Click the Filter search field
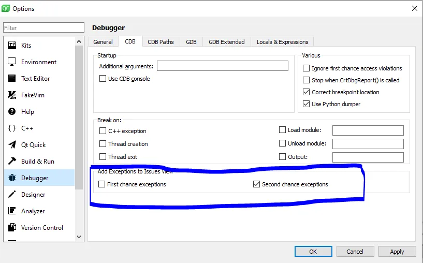 (43, 27)
